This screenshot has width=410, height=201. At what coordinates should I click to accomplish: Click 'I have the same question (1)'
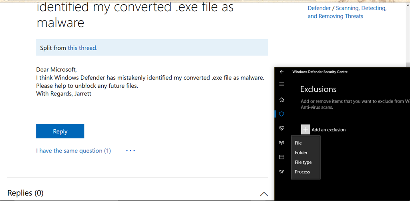point(74,151)
